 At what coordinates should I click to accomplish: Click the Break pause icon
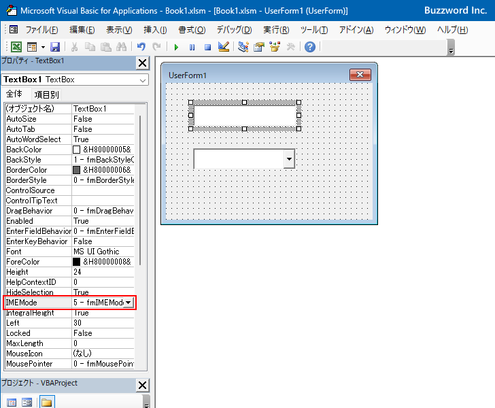[x=192, y=48]
